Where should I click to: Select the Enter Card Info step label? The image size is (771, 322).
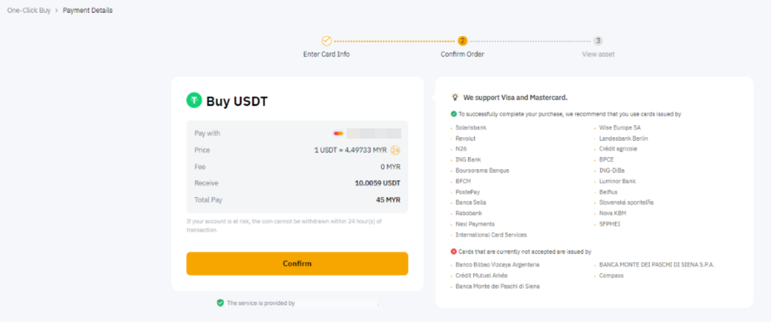click(326, 54)
